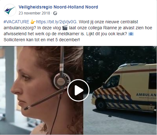Follow the #VACATURE hashtag
This screenshot has width=157, height=135.
click(16, 22)
